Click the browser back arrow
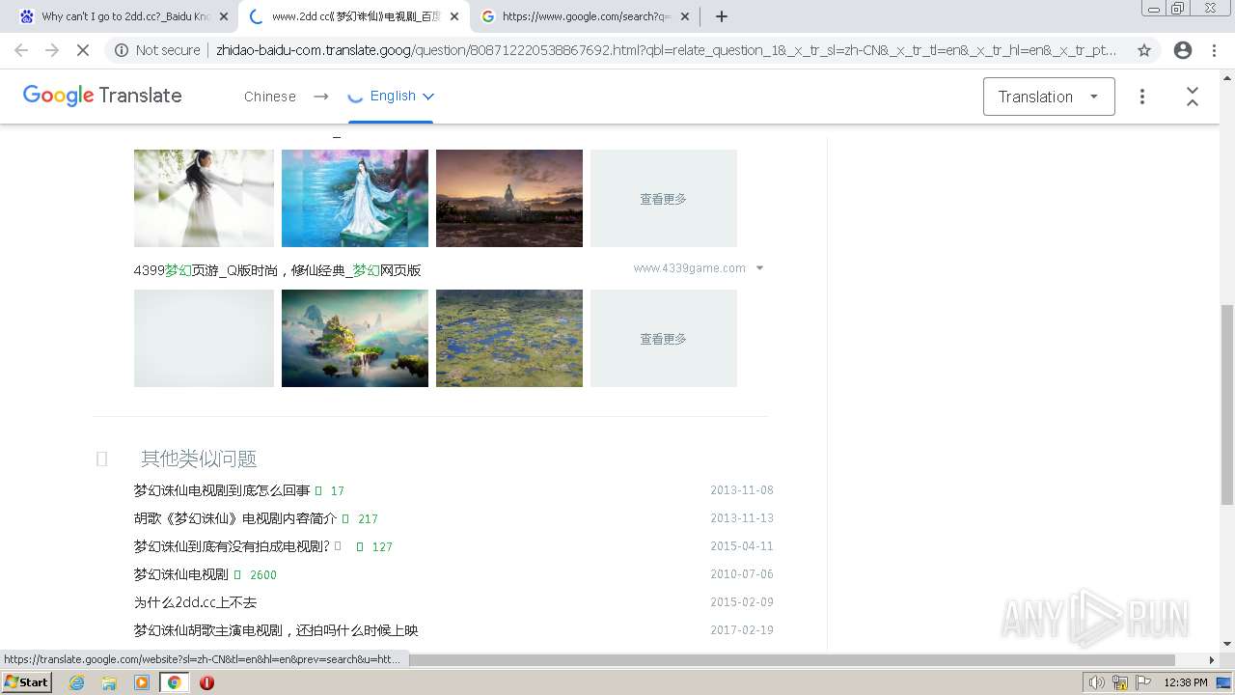 tap(21, 50)
